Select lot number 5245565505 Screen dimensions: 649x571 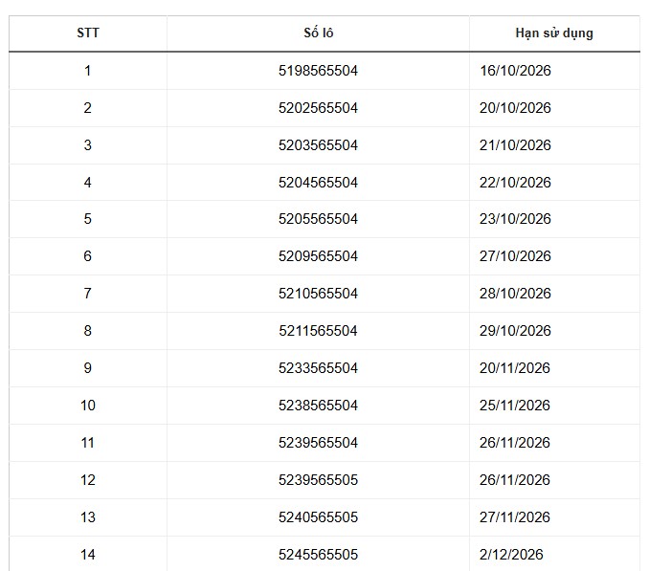point(318,555)
